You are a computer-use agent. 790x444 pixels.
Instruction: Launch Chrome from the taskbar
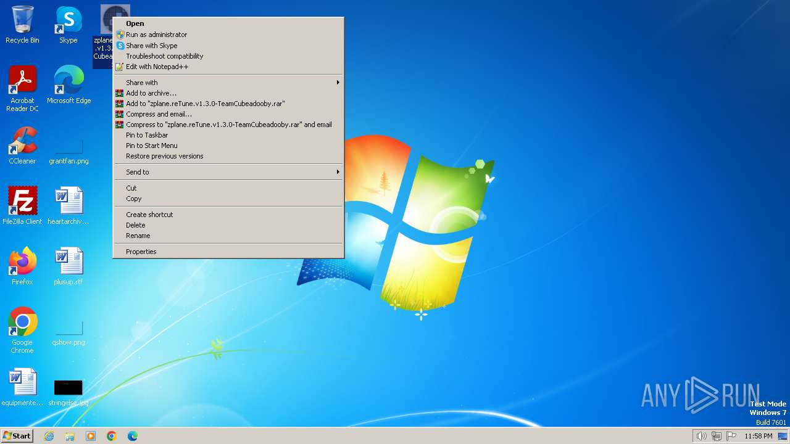click(x=112, y=436)
